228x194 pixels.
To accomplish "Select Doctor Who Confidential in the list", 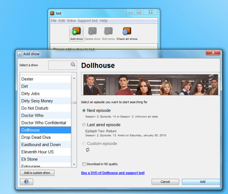I will (45, 123).
